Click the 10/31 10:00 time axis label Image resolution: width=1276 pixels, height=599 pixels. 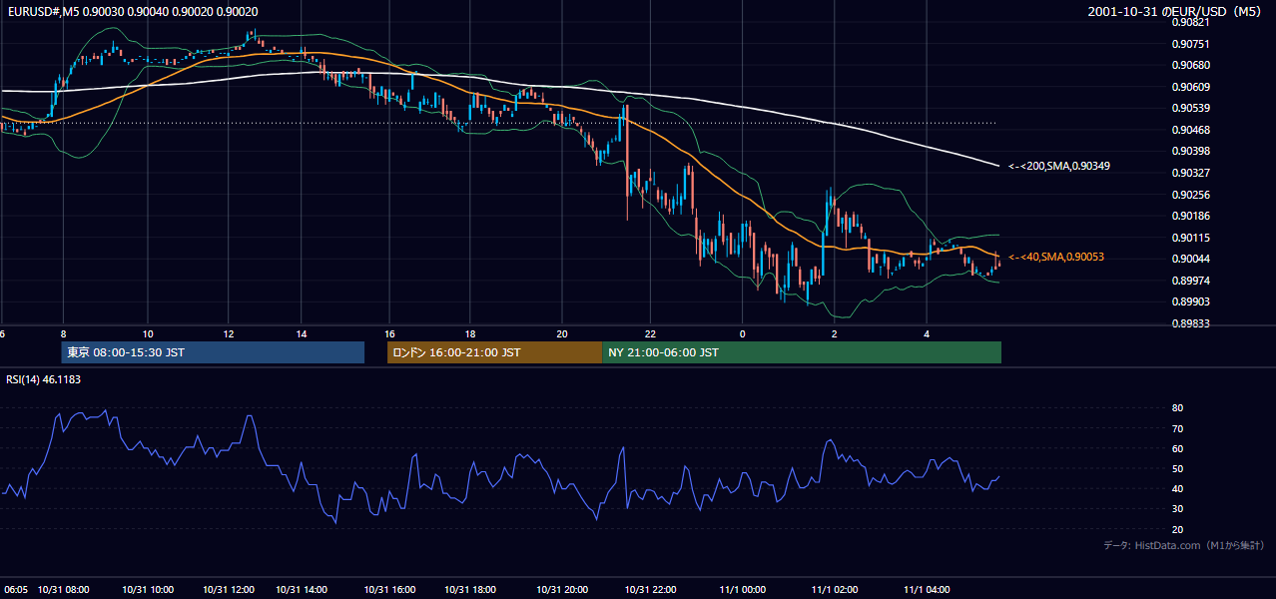tap(148, 590)
